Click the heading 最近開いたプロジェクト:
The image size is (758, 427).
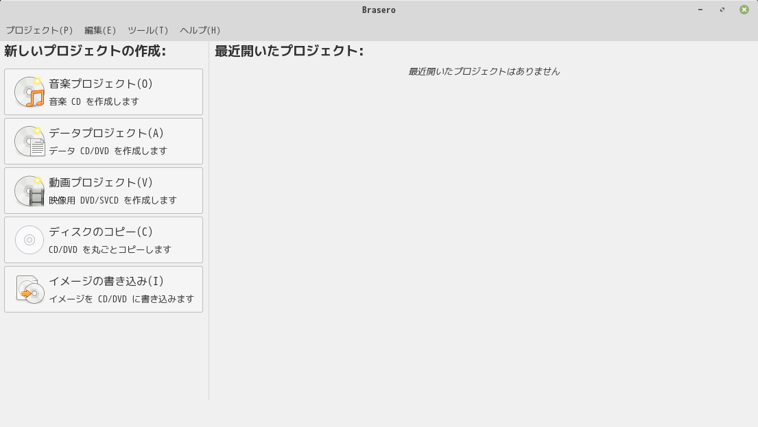(289, 51)
